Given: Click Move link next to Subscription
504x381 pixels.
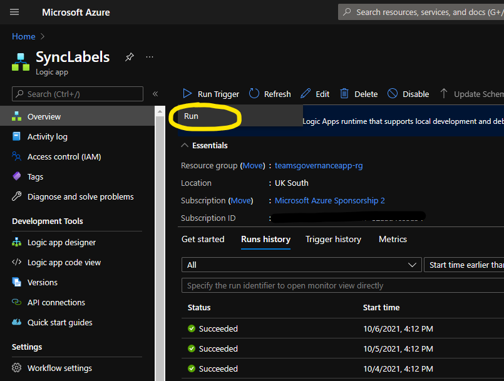Looking at the screenshot, I should pos(241,201).
